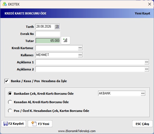Image resolution: width=154 pixels, height=134 pixels.
Task: Visit www.EkonomikTeknoloji.com link
Action: pos(77,131)
